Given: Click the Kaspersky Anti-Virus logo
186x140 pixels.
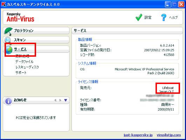Looking at the screenshot, I should [x=20, y=17].
